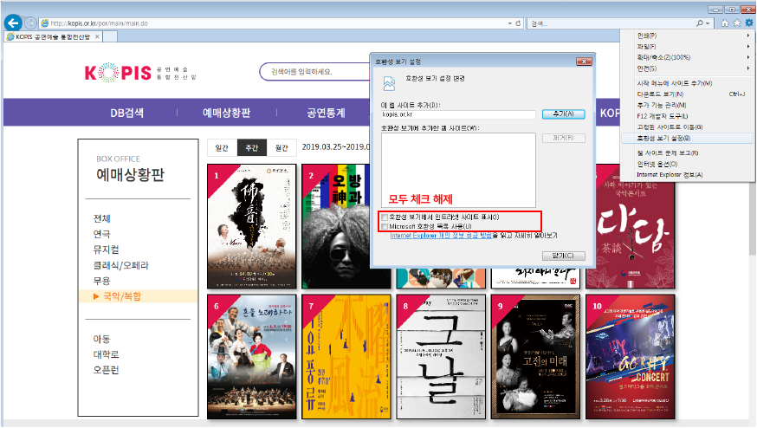The height and width of the screenshot is (428, 757).
Task: Select 고정된 사이트로 이동 menu item
Action: (688, 127)
